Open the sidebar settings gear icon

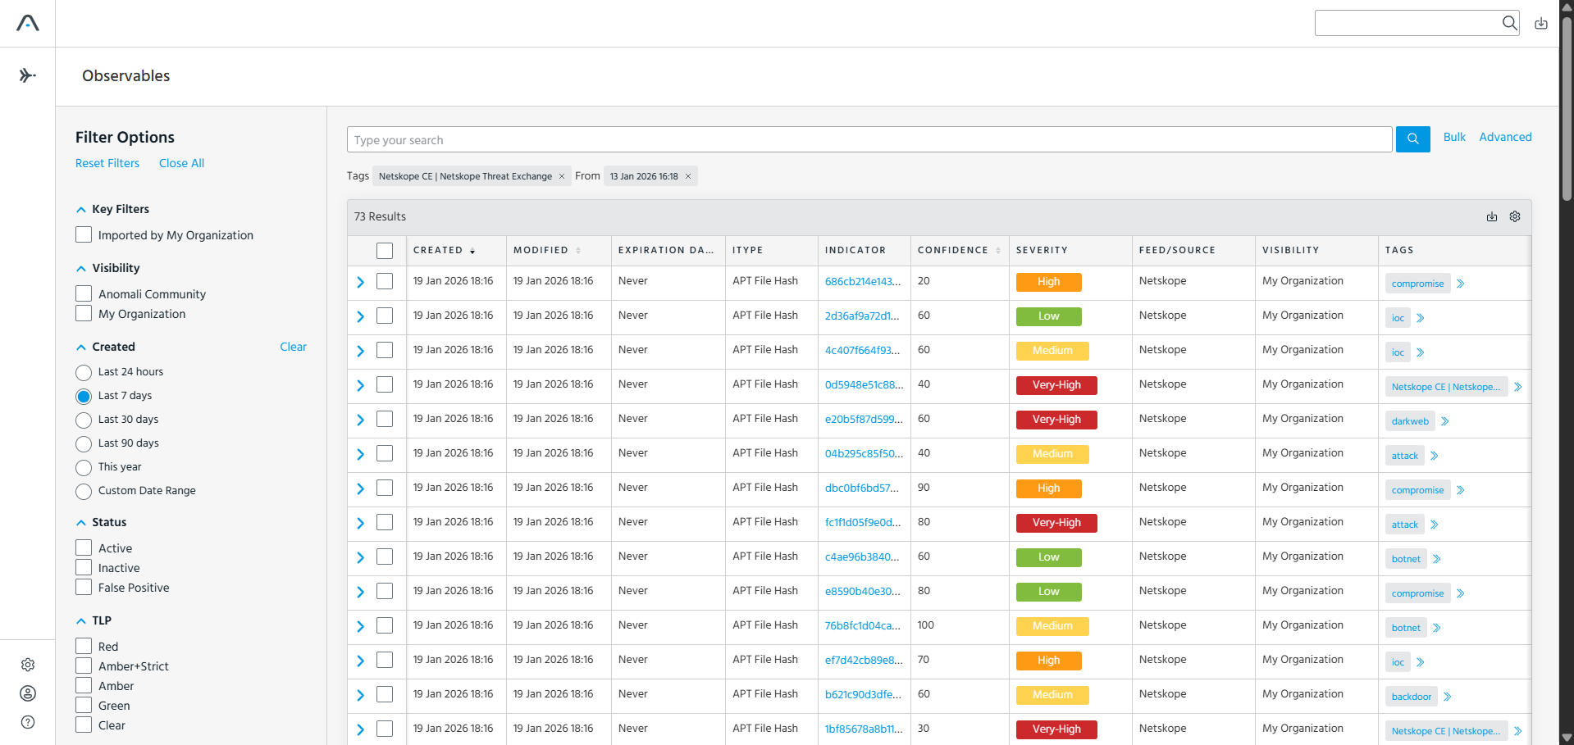28,665
